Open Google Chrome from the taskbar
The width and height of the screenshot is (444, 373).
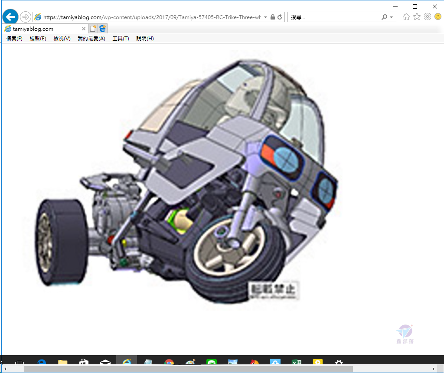(169, 362)
